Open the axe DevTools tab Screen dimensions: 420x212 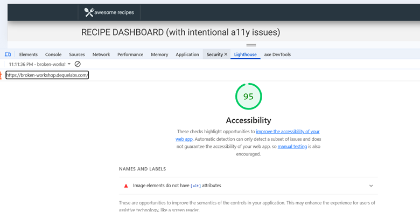coord(277,54)
